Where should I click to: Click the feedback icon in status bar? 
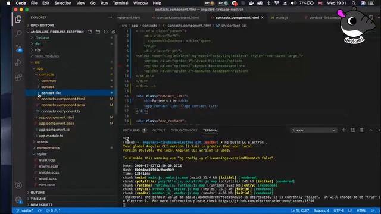point(373,210)
